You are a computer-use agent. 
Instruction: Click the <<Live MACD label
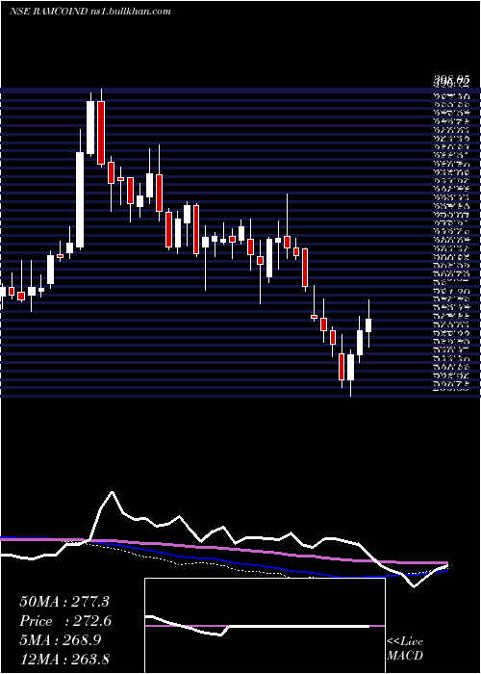[405, 649]
